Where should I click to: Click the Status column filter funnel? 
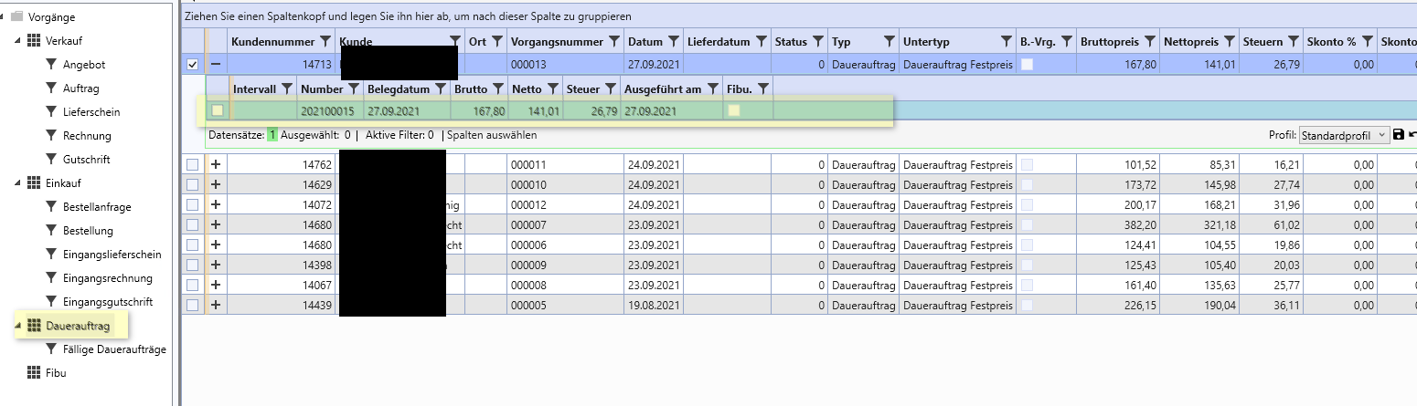tap(816, 42)
